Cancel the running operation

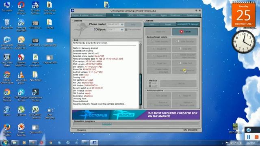[x=185, y=32]
